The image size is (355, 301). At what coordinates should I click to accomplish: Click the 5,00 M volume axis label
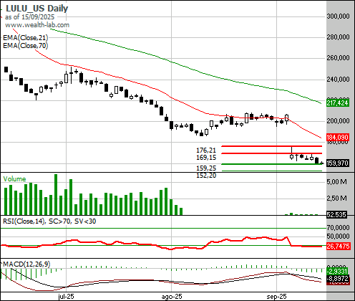pos(336,182)
